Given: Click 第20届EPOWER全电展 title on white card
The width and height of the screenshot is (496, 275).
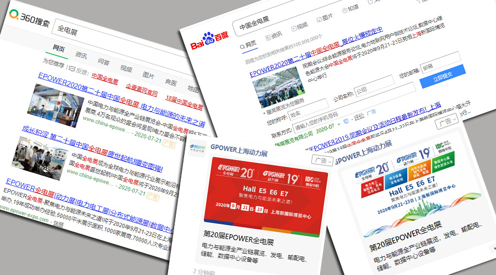Looking at the screenshot, I should (x=406, y=237).
